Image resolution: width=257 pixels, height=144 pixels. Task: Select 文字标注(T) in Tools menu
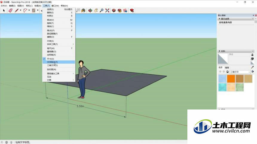[59, 62]
